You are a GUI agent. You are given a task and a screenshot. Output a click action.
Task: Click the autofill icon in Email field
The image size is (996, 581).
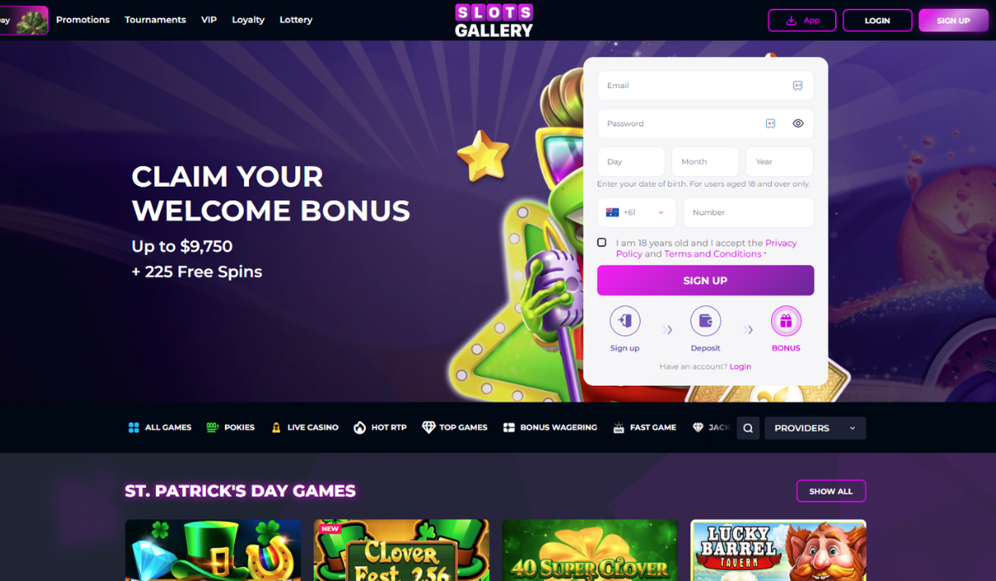798,85
